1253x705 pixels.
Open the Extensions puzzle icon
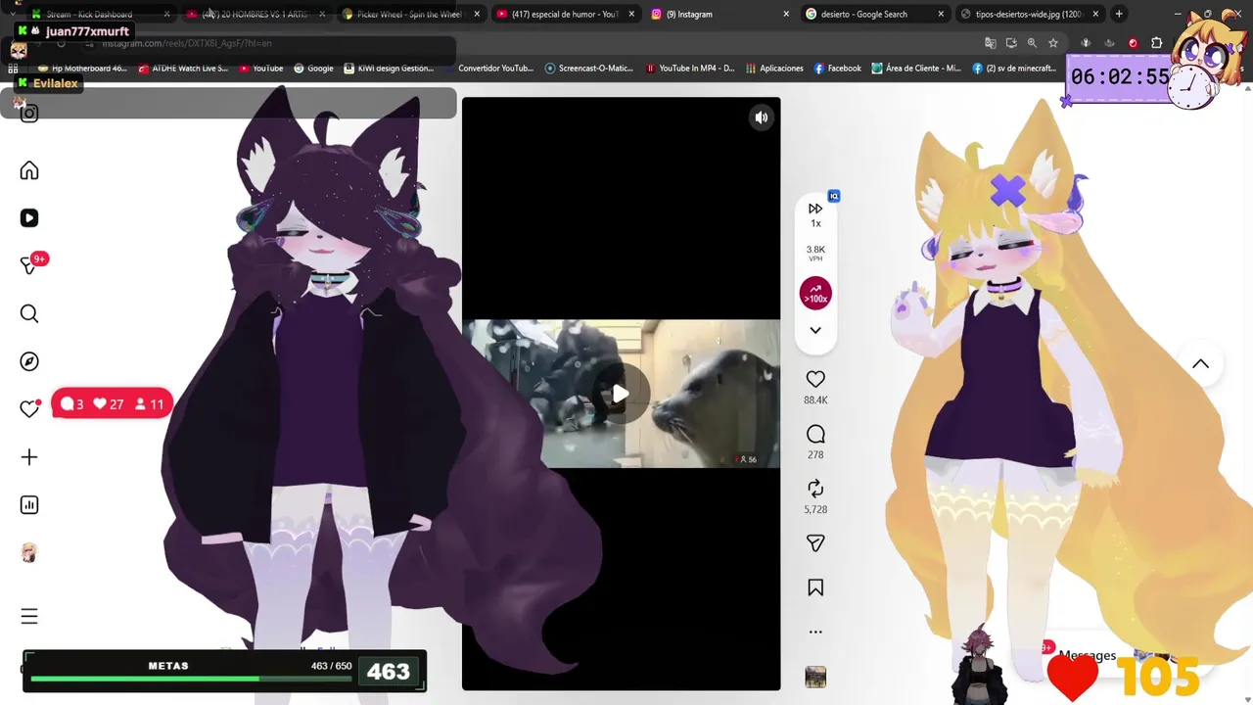click(x=1156, y=43)
